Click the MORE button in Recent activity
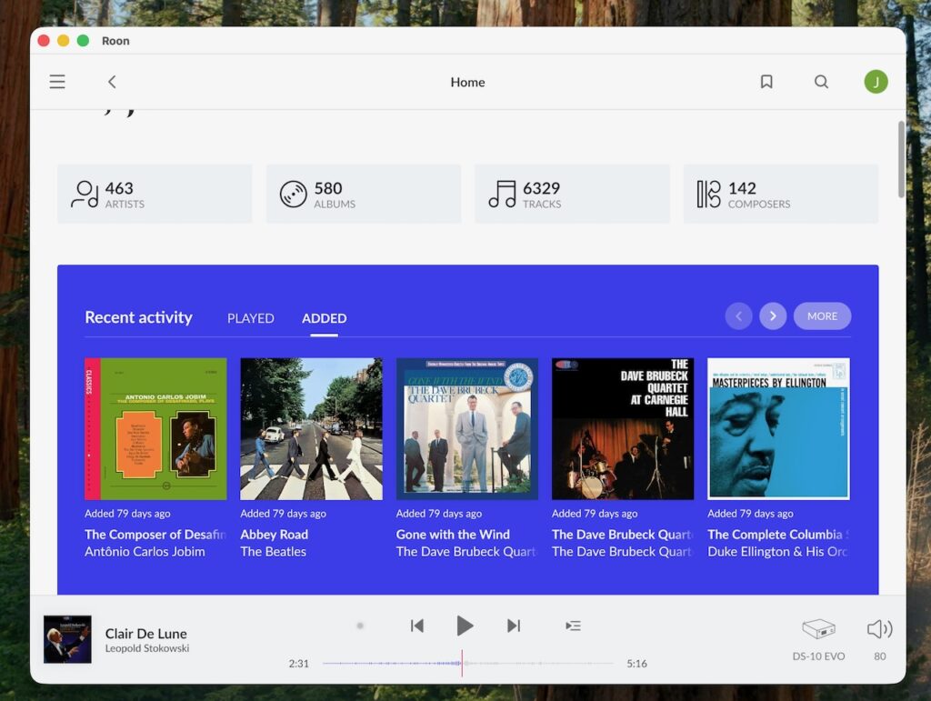Screen dimensions: 931x701 [822, 315]
